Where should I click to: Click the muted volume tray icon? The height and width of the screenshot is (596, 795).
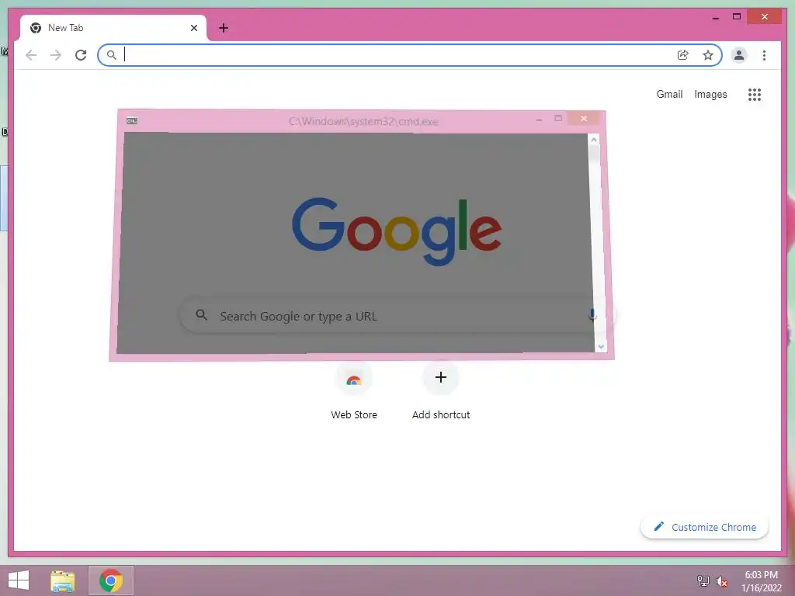pyautogui.click(x=721, y=581)
